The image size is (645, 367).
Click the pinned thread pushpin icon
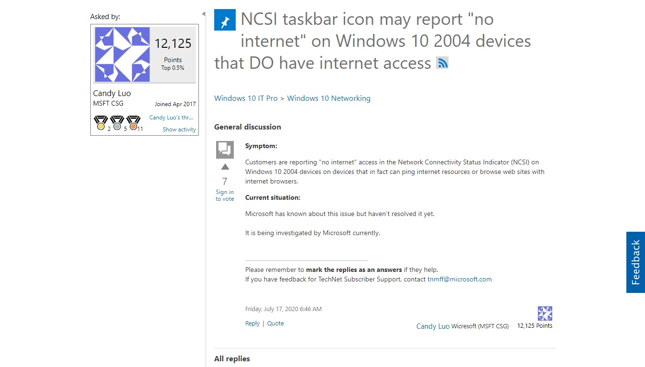click(225, 20)
